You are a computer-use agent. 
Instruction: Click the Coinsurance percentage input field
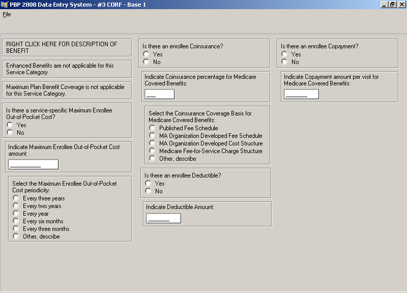(160, 94)
